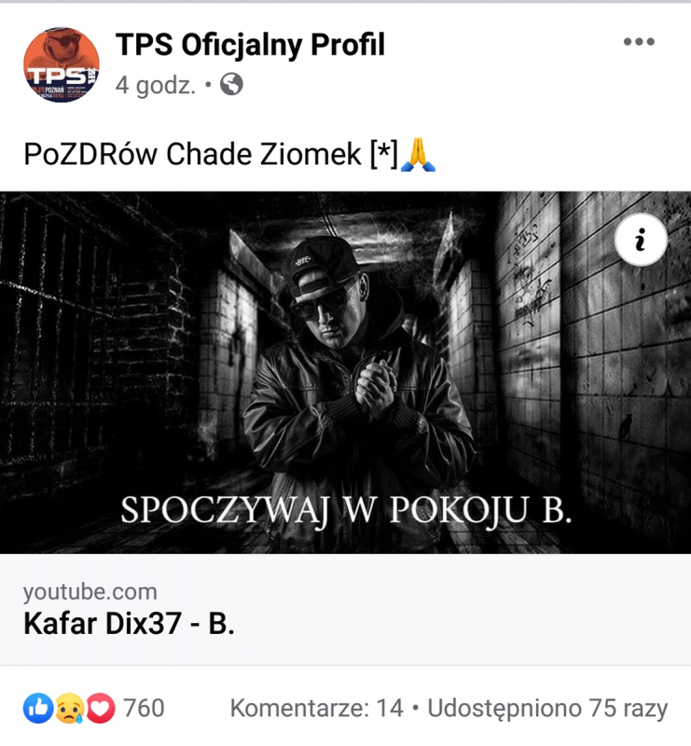Open the 4 godz. post timestamp

coord(156,85)
